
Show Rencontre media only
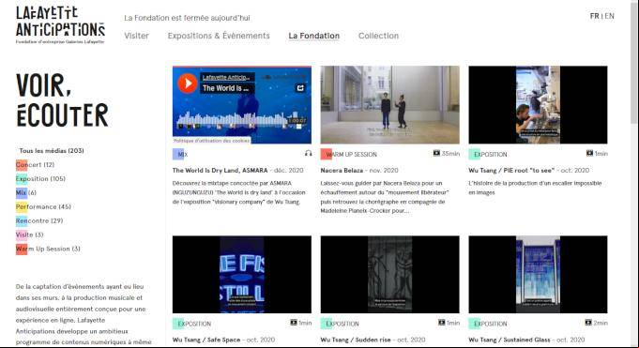pyautogui.click(x=39, y=220)
